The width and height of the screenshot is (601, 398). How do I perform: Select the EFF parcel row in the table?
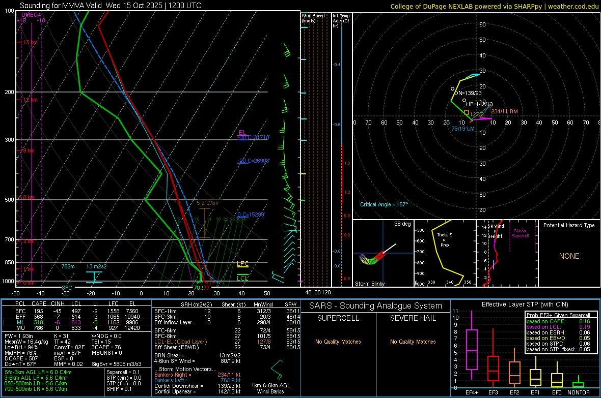pos(77,317)
